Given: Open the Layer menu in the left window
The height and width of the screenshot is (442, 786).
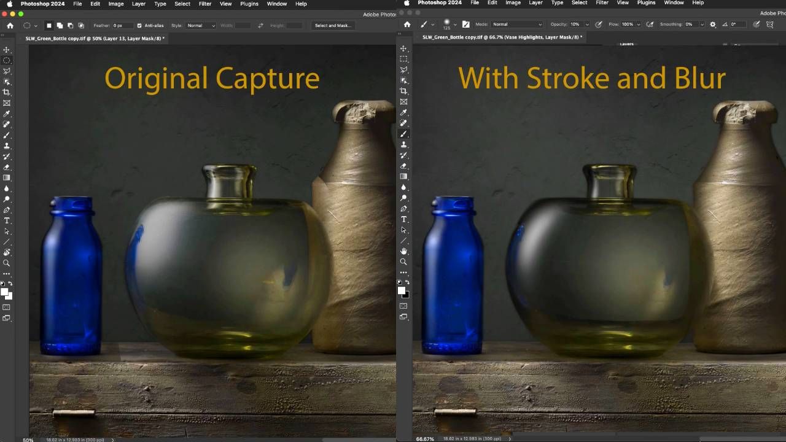Looking at the screenshot, I should tap(139, 4).
